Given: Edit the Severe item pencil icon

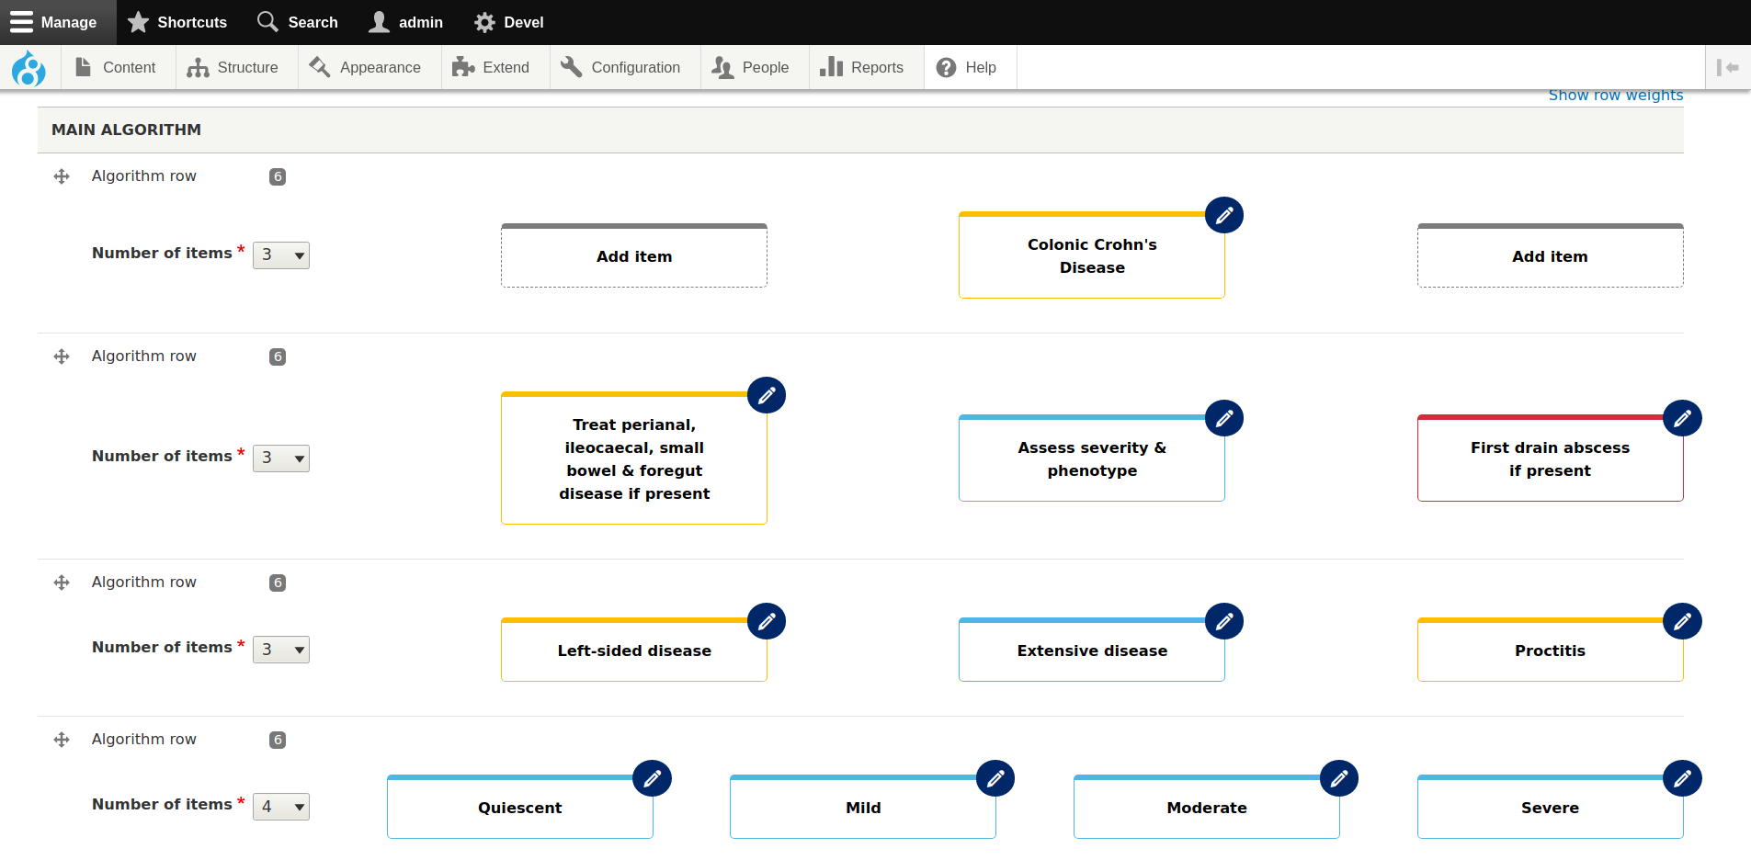Looking at the screenshot, I should [1682, 778].
